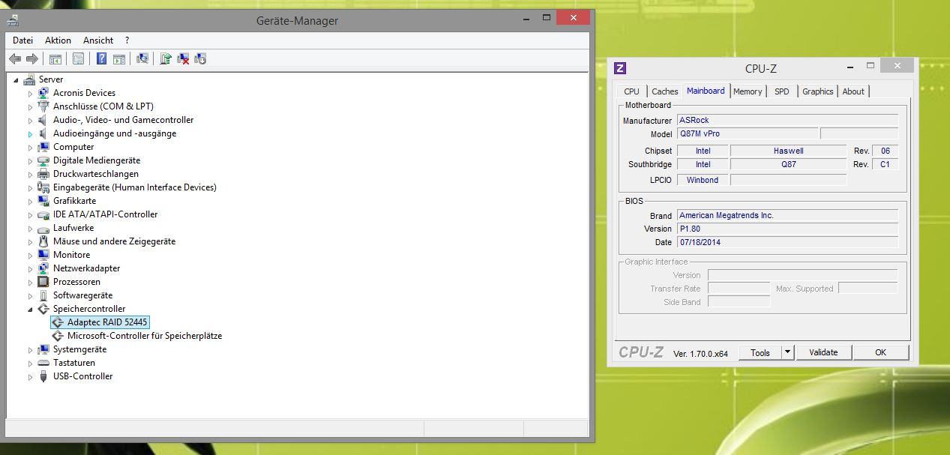Switch to the Caches tab
This screenshot has height=455, width=950.
[665, 91]
